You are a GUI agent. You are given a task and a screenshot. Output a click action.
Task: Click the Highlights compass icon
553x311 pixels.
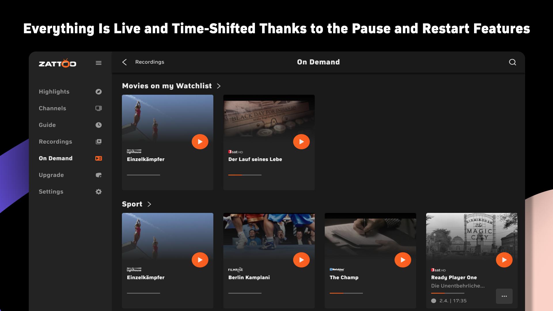click(x=99, y=92)
